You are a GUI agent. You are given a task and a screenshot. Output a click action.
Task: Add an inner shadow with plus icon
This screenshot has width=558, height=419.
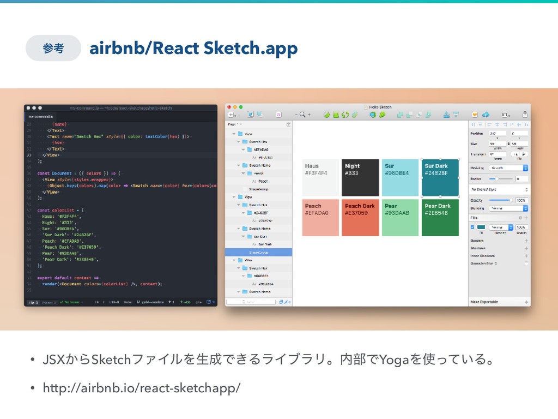click(x=526, y=256)
